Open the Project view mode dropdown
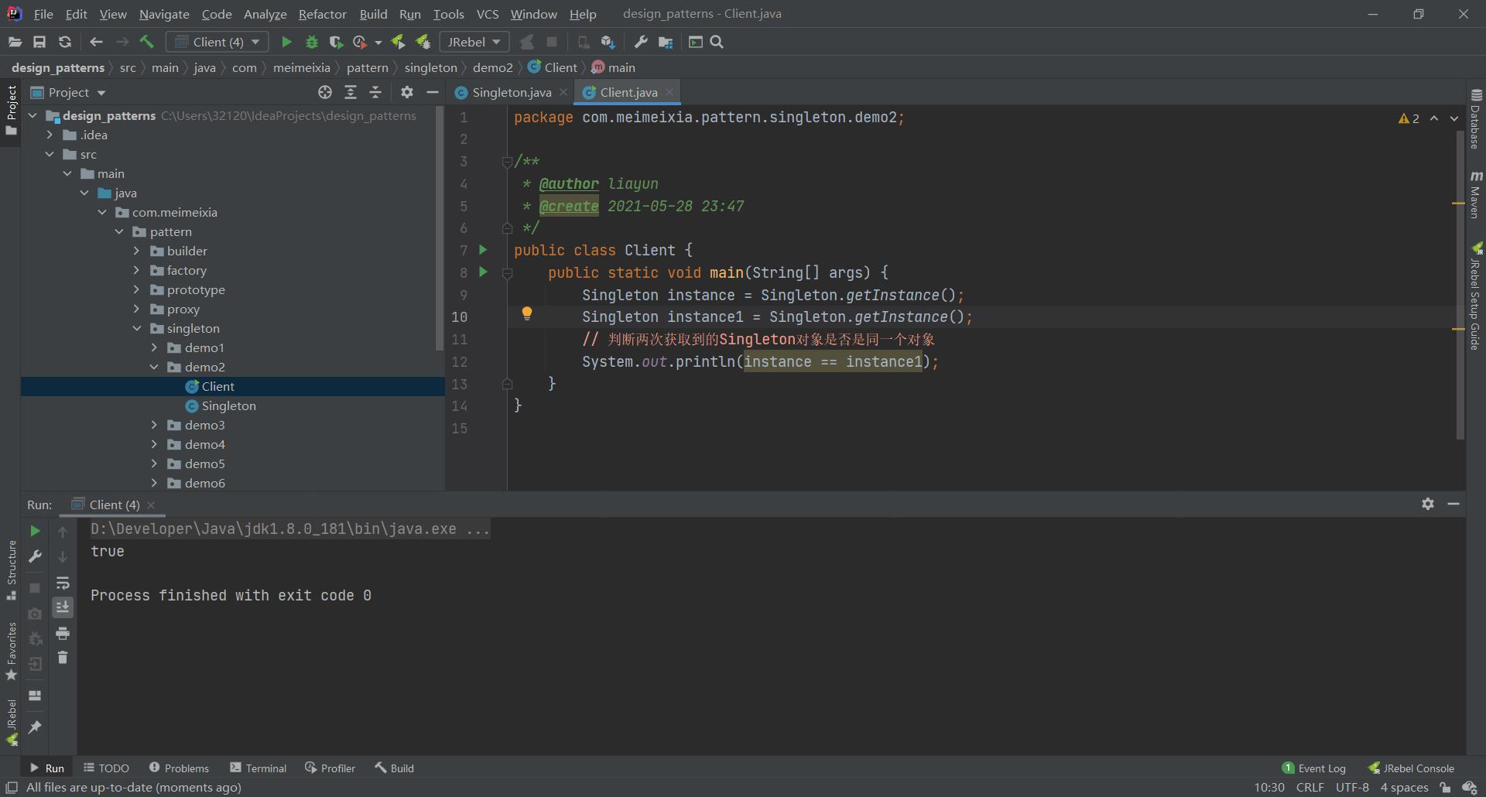The image size is (1486, 797). point(77,92)
